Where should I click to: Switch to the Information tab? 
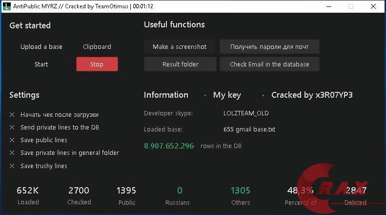click(x=166, y=95)
